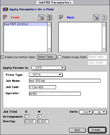Delete the selected Front file via trash icon
110x135 pixels.
(x=49, y=17)
